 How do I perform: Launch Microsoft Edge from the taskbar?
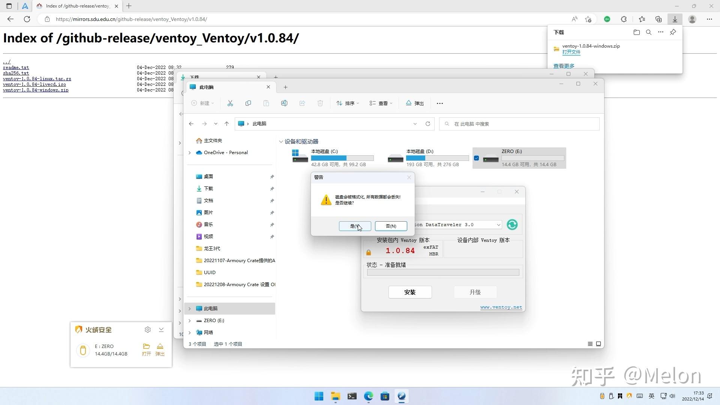[369, 396]
